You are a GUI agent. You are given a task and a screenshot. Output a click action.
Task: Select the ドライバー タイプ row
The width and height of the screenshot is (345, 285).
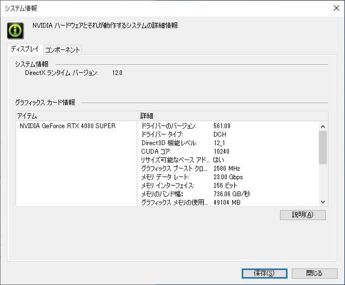coord(229,135)
